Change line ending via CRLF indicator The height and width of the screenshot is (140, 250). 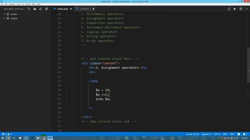(225, 134)
